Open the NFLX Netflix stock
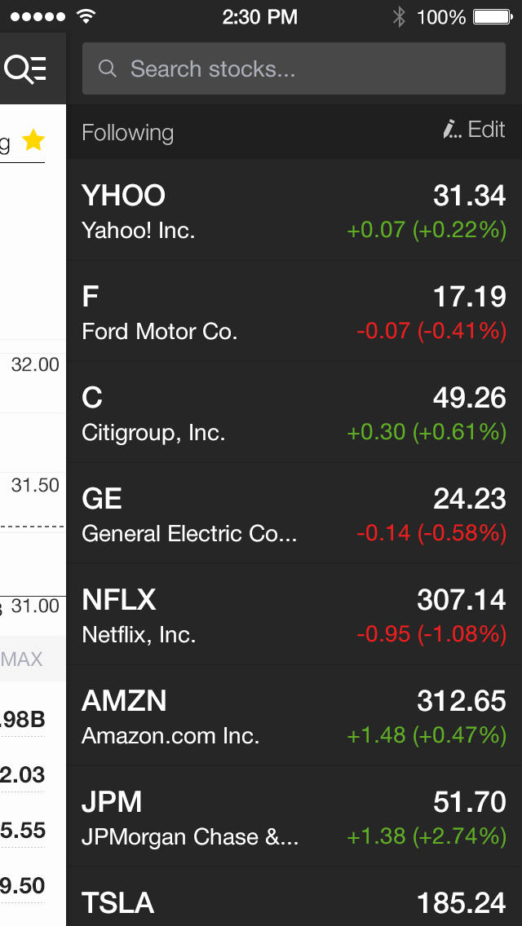 294,615
